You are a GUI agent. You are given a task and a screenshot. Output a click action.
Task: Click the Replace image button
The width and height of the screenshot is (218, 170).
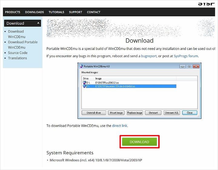135,113
